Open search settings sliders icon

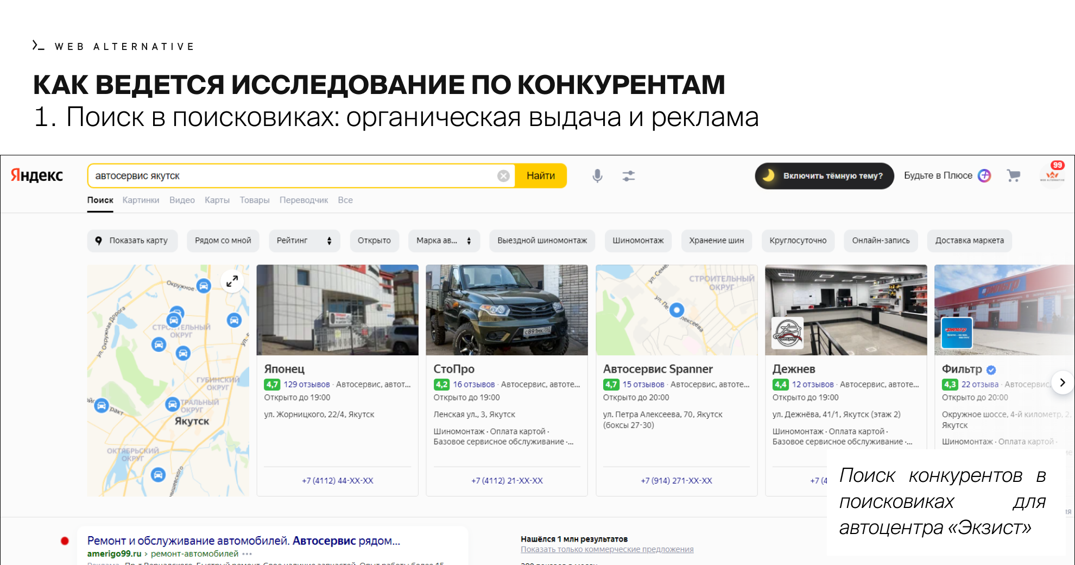coord(629,176)
